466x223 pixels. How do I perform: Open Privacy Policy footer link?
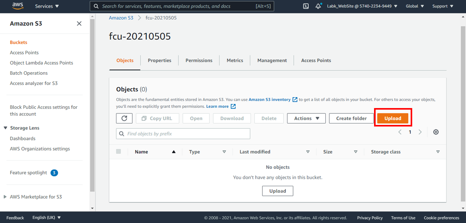coord(370,218)
